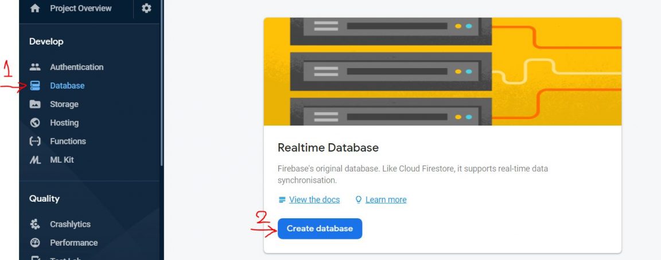This screenshot has width=661, height=260.
Task: Click the Storage folder icon
Action: [35, 104]
